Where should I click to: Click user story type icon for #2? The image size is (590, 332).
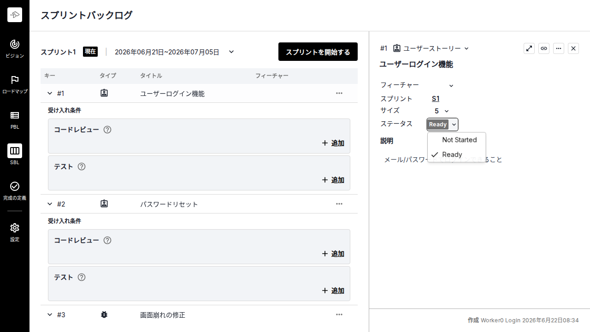[x=104, y=204]
